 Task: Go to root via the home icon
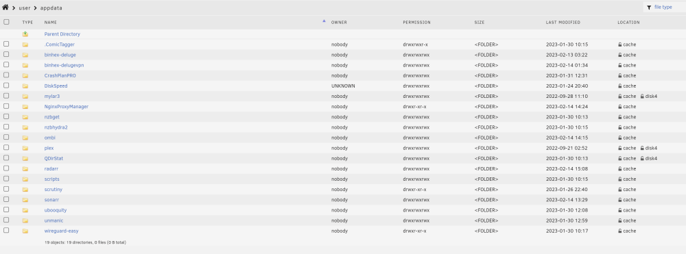tap(5, 8)
